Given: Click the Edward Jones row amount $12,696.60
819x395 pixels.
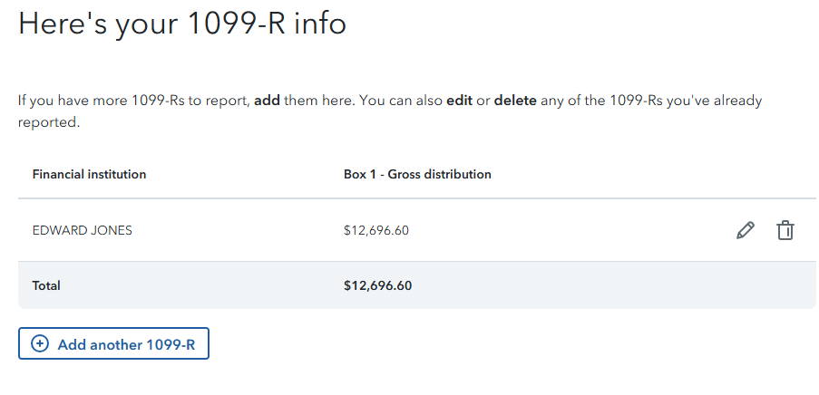Looking at the screenshot, I should click(376, 230).
